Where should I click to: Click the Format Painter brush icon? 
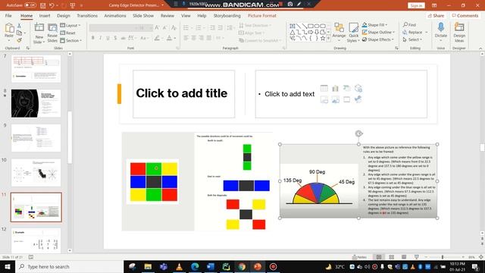point(19,40)
